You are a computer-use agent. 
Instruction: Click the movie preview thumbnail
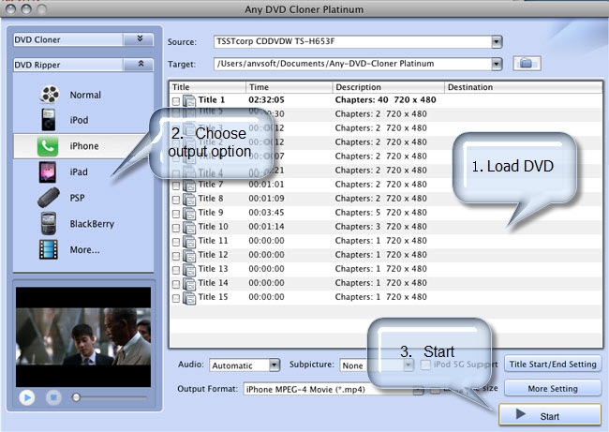[83, 336]
